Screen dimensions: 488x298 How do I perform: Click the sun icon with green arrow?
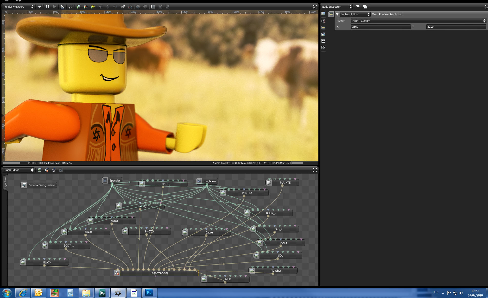[93, 7]
